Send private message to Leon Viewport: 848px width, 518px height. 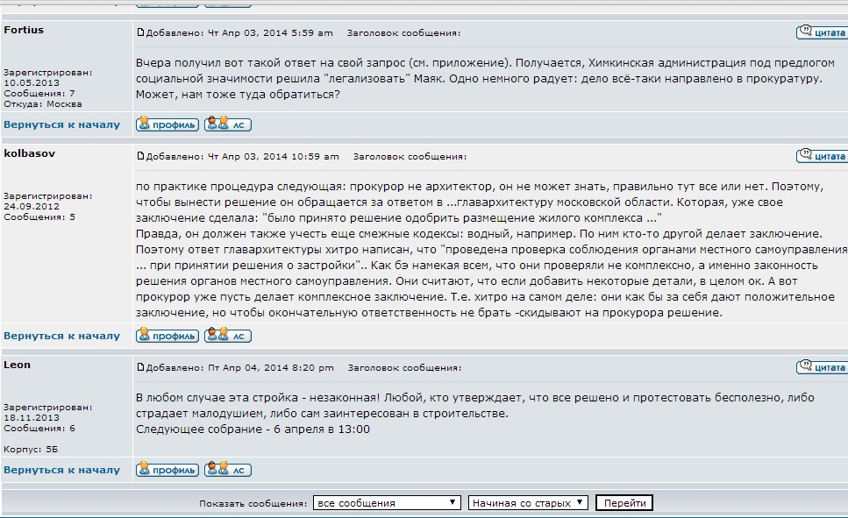[x=228, y=469]
